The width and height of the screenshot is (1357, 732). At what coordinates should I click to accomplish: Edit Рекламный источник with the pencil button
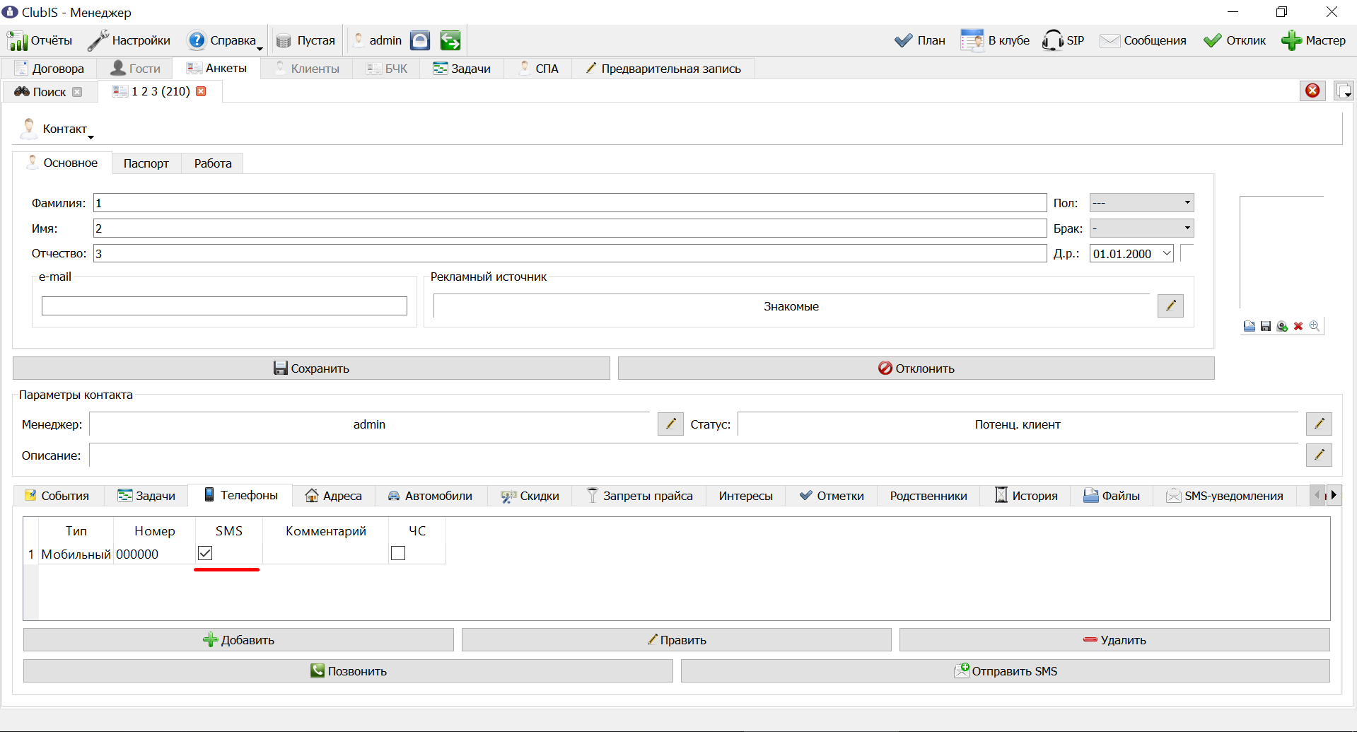(x=1170, y=306)
